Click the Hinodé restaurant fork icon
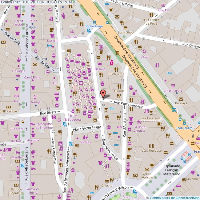 tap(119, 86)
